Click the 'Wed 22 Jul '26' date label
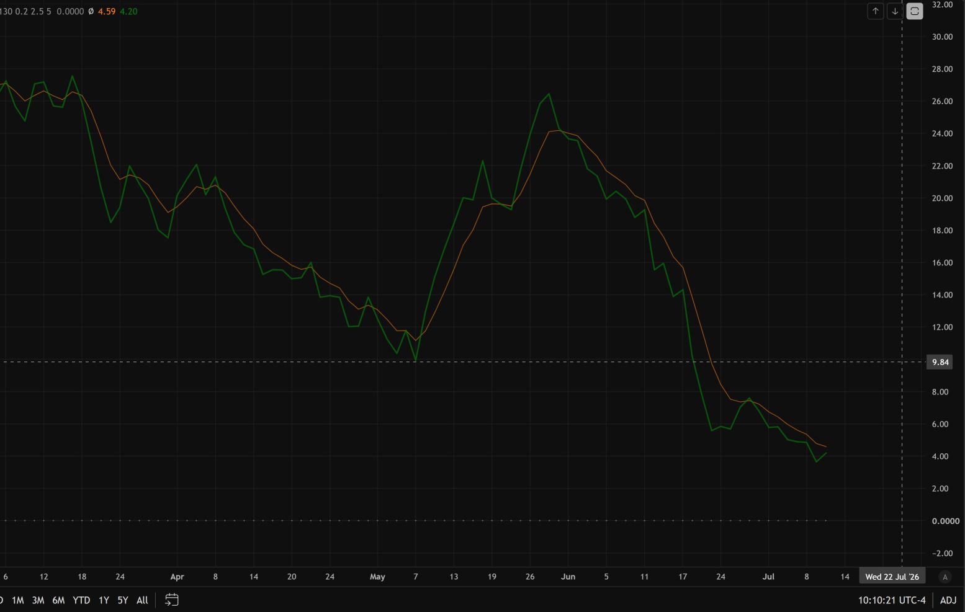The height and width of the screenshot is (612, 965). click(x=892, y=577)
